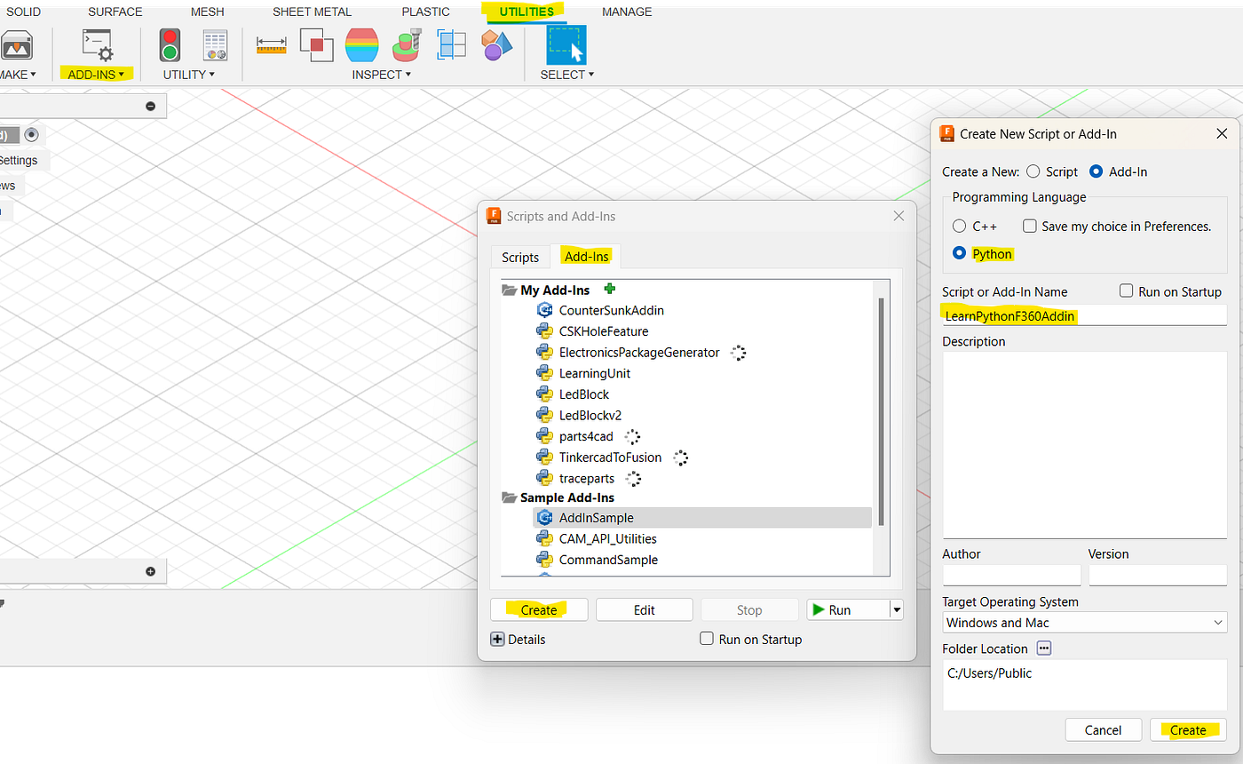This screenshot has width=1243, height=764.
Task: Click the plus icon on lower left panel
Action: coord(150,571)
